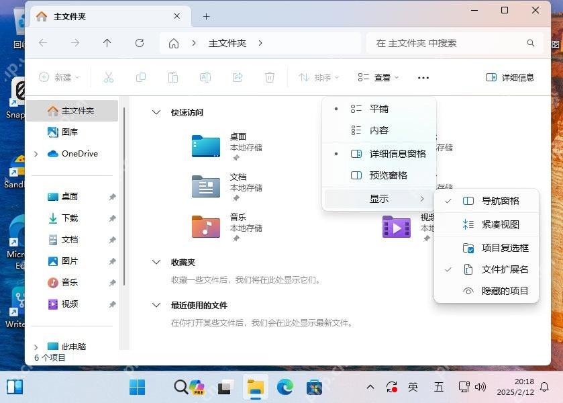This screenshot has height=403, width=563.
Task: Click the Delete trash icon
Action: [270, 77]
